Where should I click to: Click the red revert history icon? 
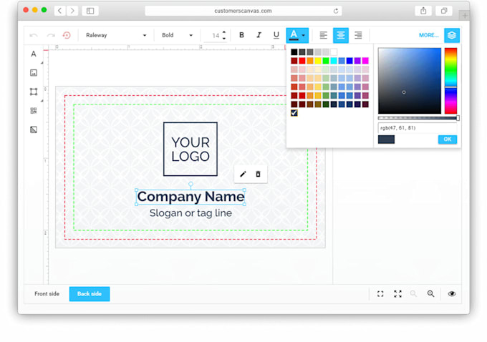tap(67, 35)
